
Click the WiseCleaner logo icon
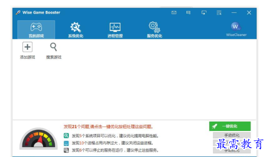pyautogui.click(x=236, y=27)
